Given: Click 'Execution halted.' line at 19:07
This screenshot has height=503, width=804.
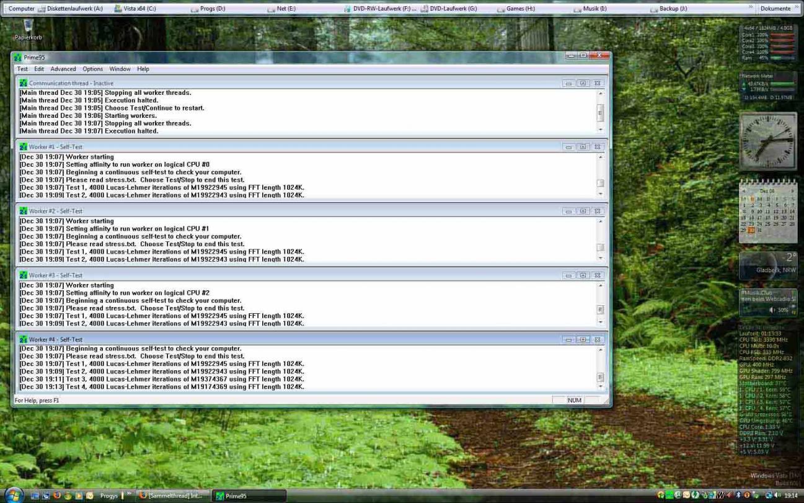Looking at the screenshot, I should tap(89, 131).
